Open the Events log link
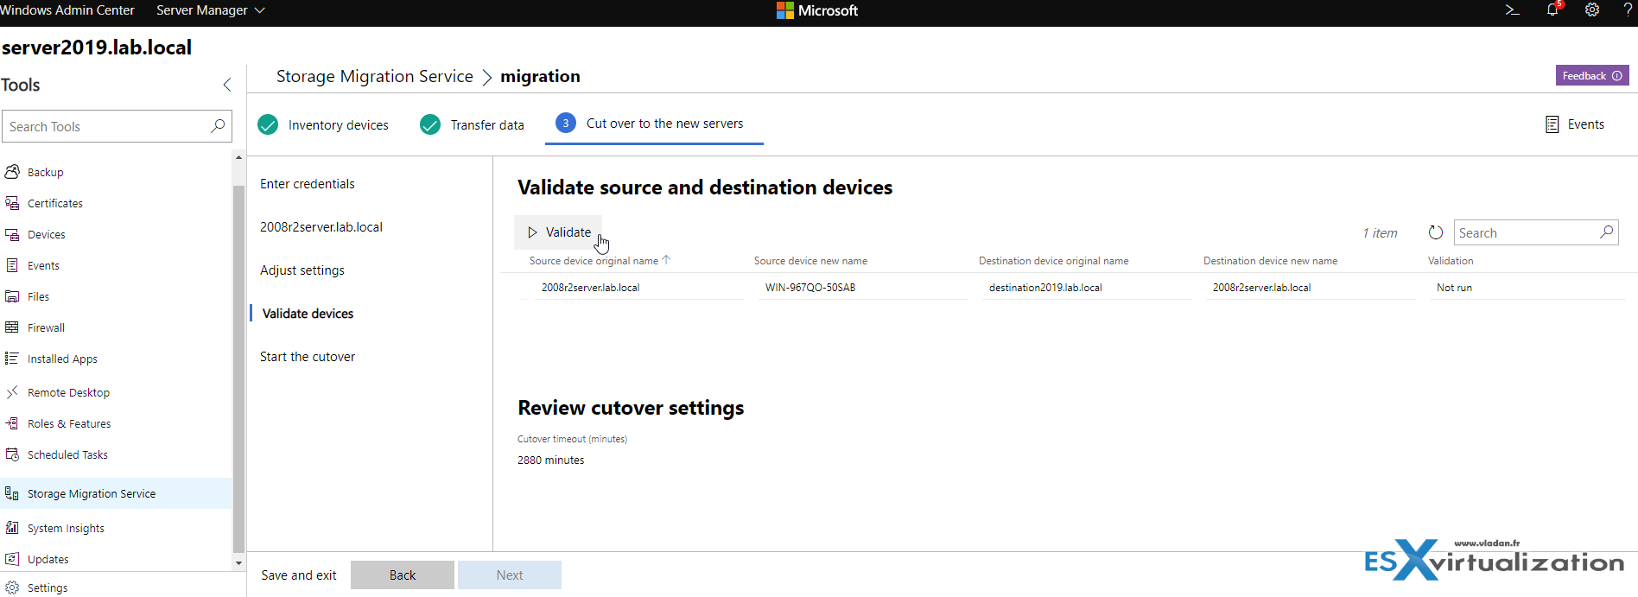This screenshot has height=597, width=1638. (x=1574, y=124)
